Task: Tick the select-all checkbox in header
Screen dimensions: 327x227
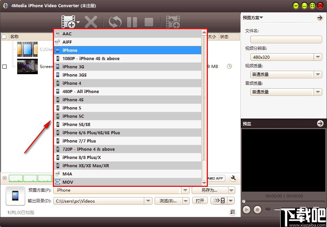Action: tap(4, 37)
